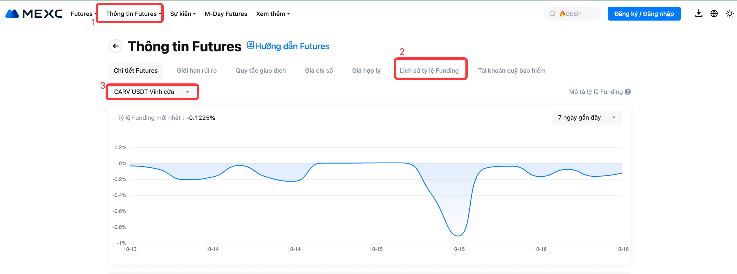Screen dimensions: 737x274
Task: Click the MEXC logo
Action: tap(34, 14)
